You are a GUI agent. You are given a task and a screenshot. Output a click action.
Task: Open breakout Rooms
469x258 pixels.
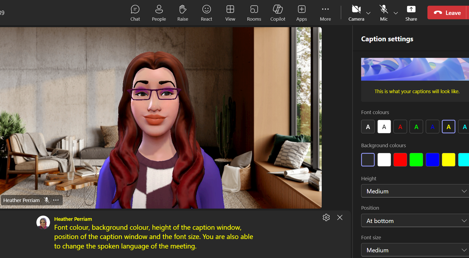254,12
